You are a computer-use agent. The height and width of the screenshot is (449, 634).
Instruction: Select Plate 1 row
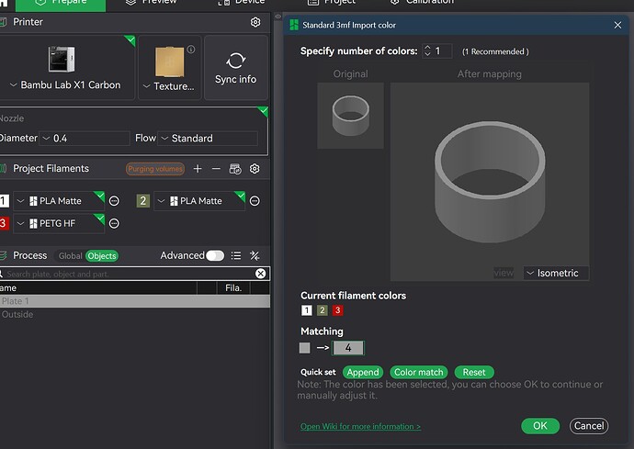pos(135,301)
